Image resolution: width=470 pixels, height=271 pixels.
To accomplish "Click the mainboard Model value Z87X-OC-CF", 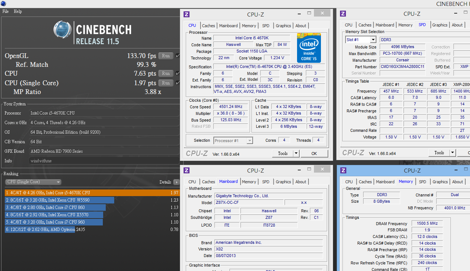I will pyautogui.click(x=249, y=203).
